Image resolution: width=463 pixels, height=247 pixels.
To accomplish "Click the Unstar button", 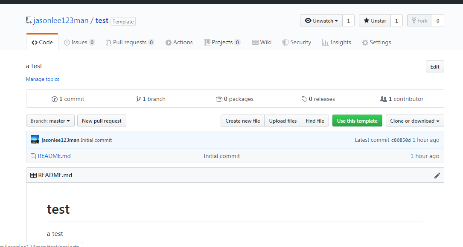I will pyautogui.click(x=375, y=20).
